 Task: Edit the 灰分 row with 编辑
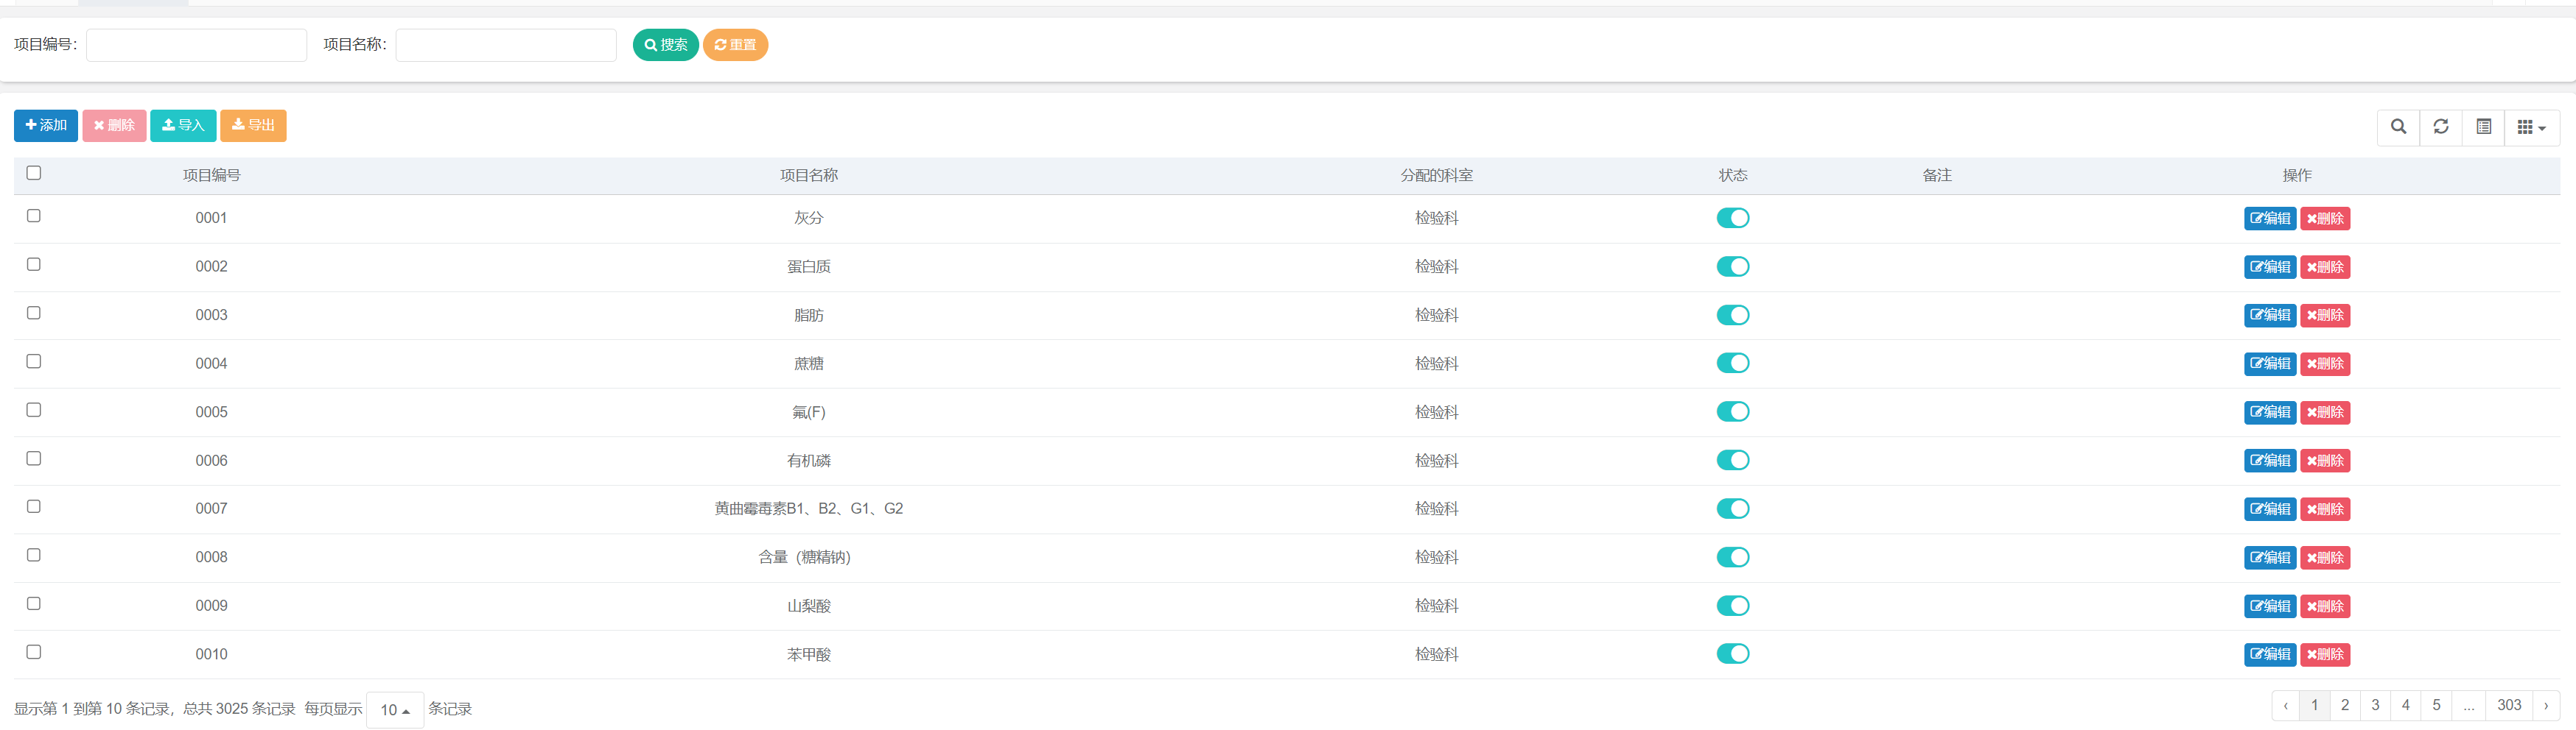pyautogui.click(x=2270, y=219)
